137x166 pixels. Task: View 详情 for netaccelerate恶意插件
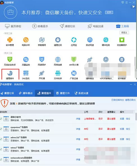[x=78, y=160]
